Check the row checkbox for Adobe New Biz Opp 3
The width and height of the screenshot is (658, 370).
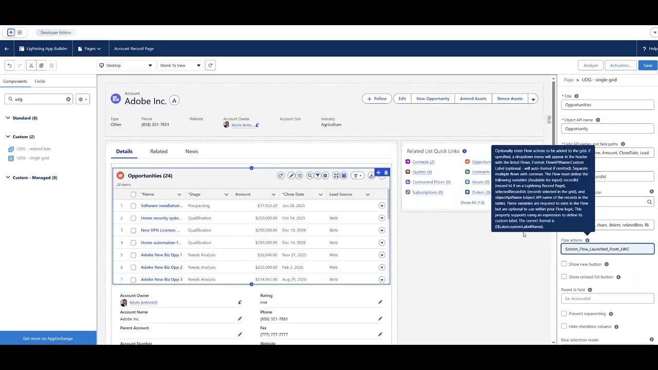point(133,280)
